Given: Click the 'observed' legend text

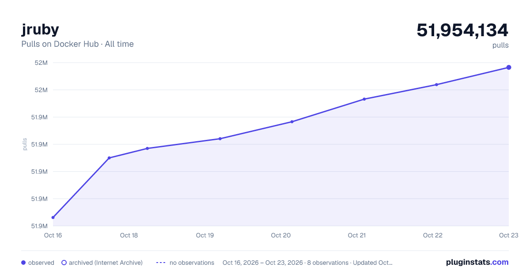Looking at the screenshot, I should pyautogui.click(x=41, y=263).
